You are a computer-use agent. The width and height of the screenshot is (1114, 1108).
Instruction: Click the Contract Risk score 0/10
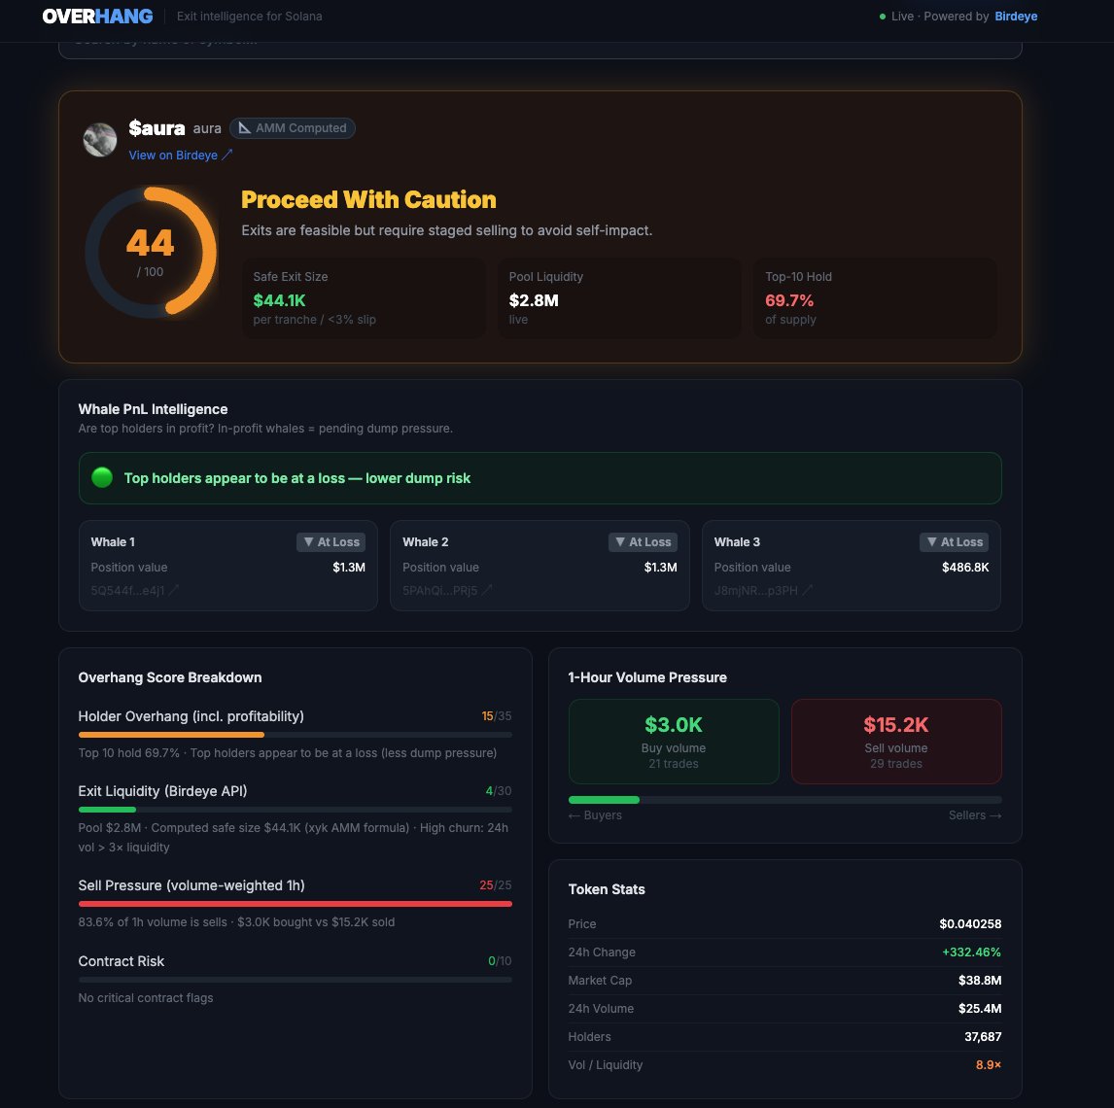click(x=501, y=961)
